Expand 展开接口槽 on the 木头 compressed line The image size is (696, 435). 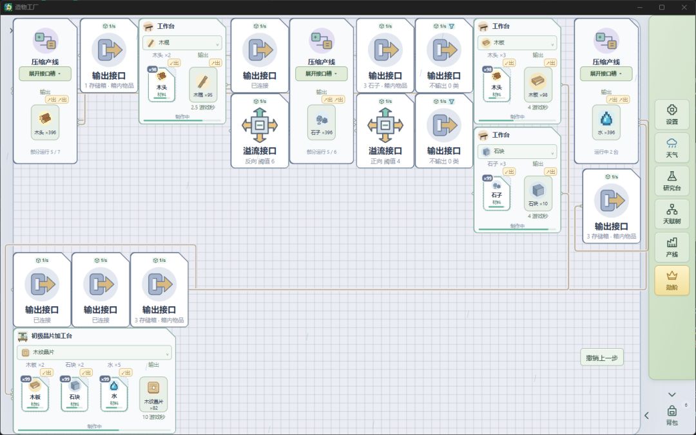coord(45,73)
